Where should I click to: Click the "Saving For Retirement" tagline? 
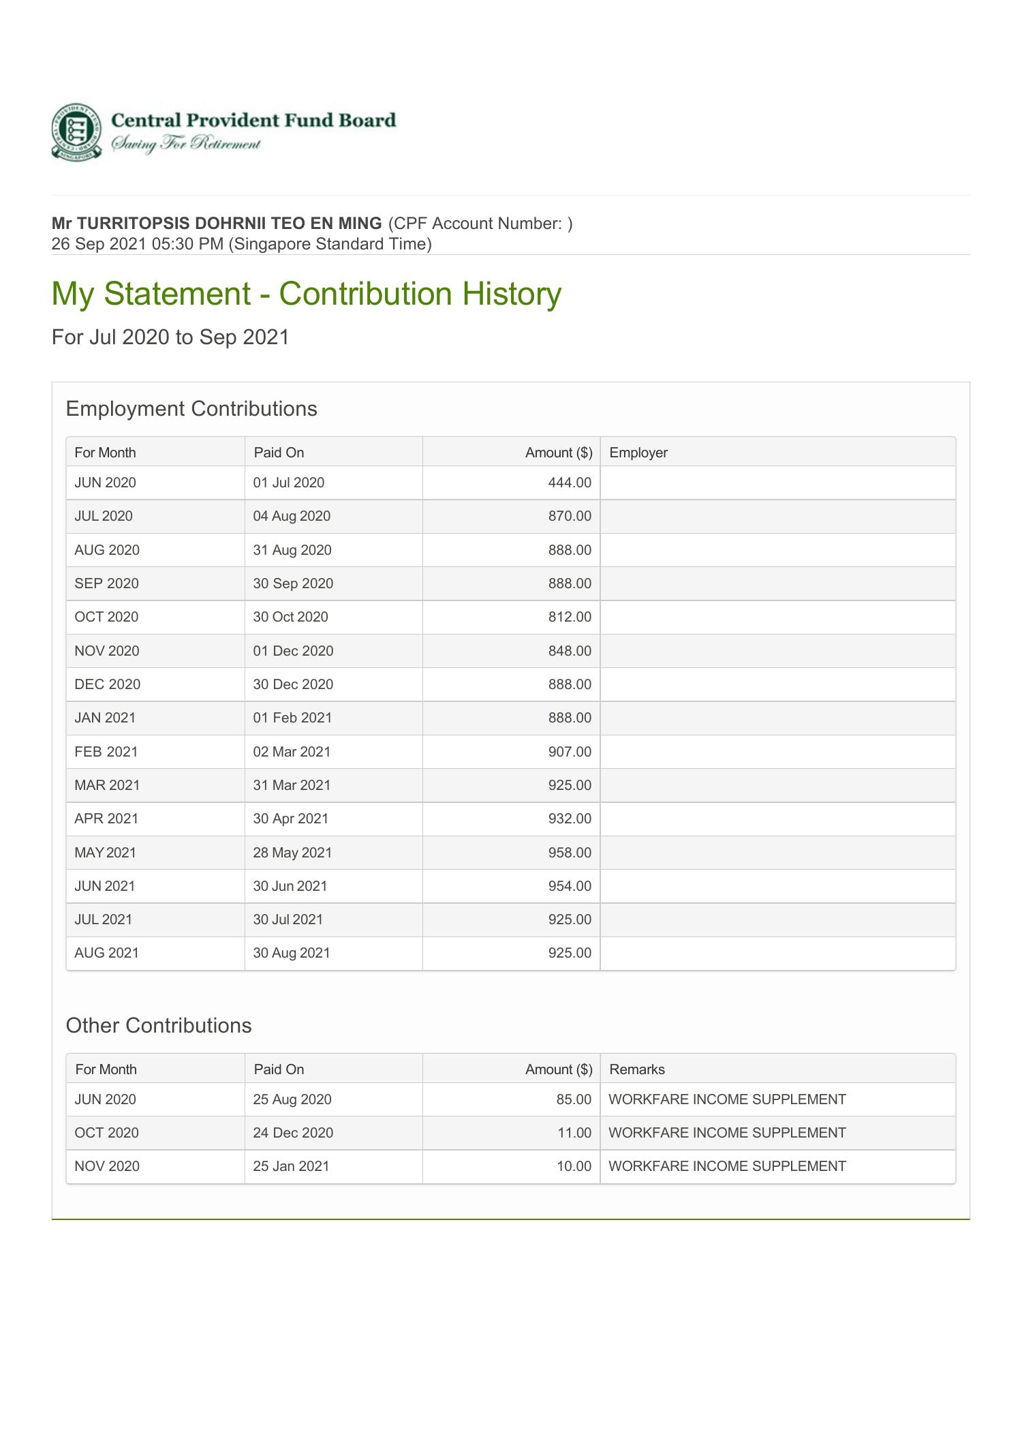point(186,144)
